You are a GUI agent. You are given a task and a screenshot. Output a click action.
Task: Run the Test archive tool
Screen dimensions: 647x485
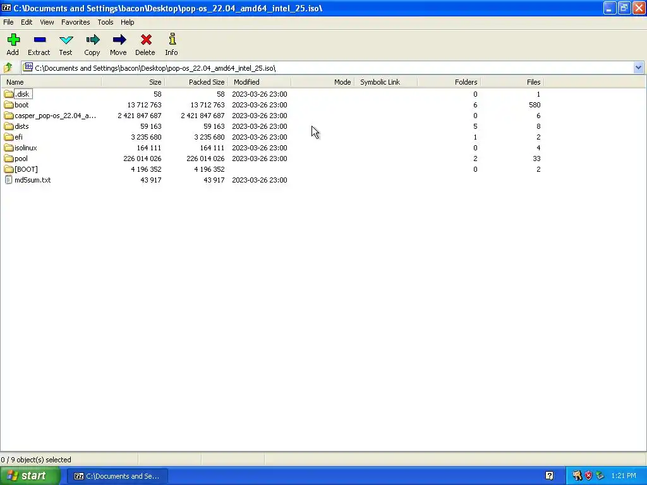pyautogui.click(x=66, y=40)
